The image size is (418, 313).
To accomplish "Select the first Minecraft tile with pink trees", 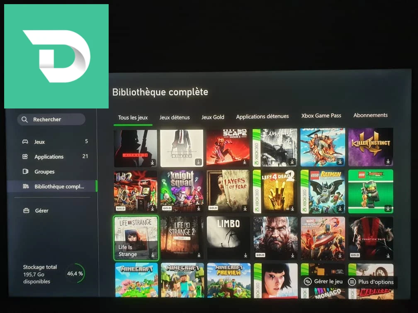I will [136, 280].
